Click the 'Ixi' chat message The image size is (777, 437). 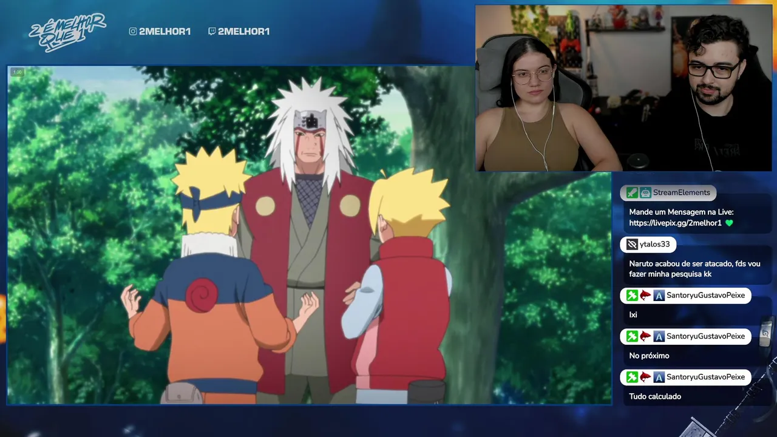point(633,315)
